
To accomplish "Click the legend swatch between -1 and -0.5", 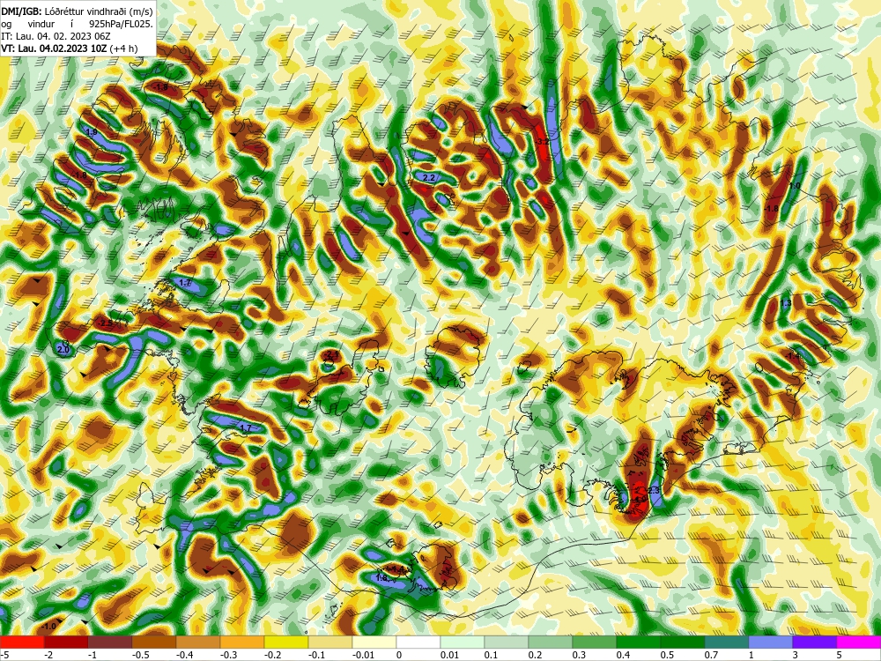I will click(110, 642).
